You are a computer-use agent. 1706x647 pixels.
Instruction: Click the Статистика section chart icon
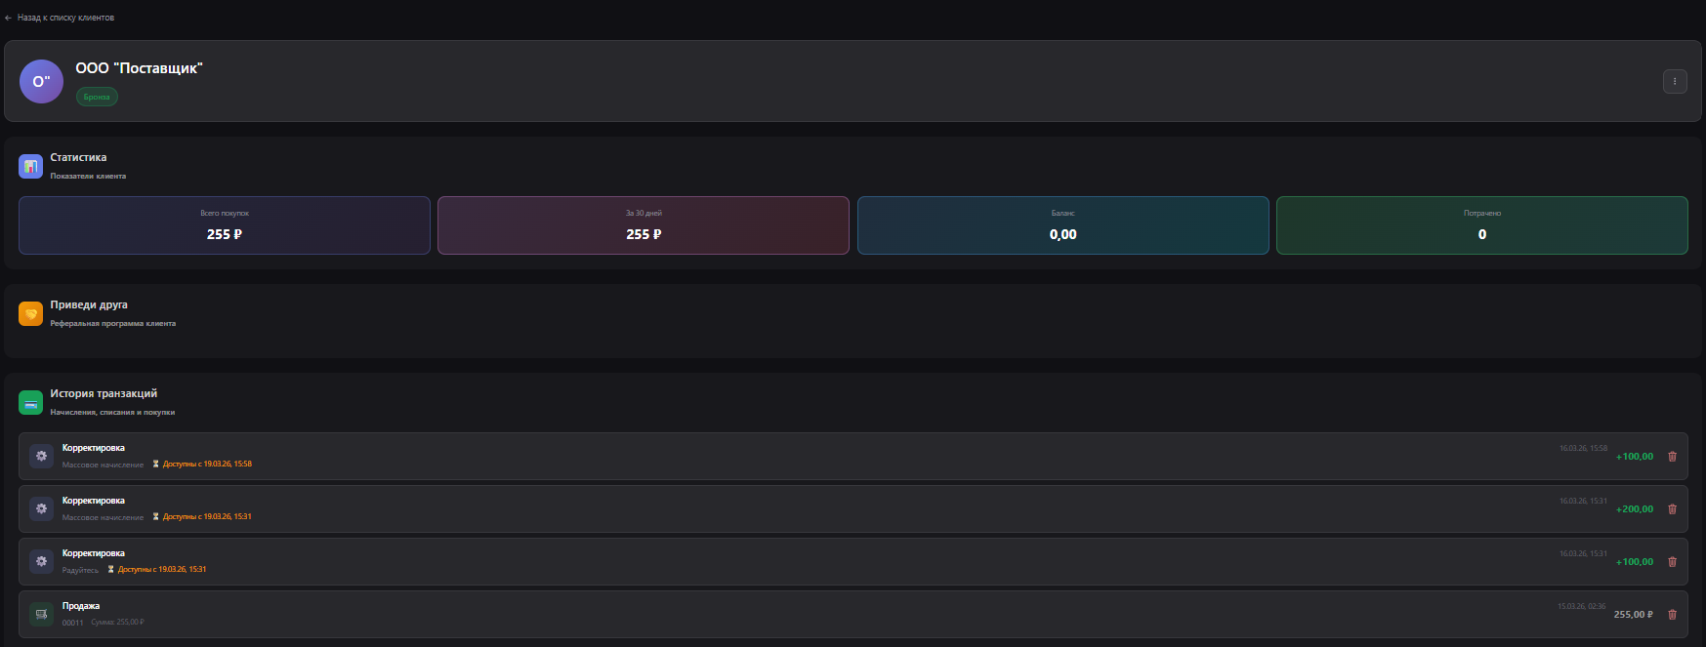coord(30,166)
